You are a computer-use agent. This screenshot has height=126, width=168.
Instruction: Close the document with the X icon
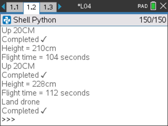coord(163,6)
